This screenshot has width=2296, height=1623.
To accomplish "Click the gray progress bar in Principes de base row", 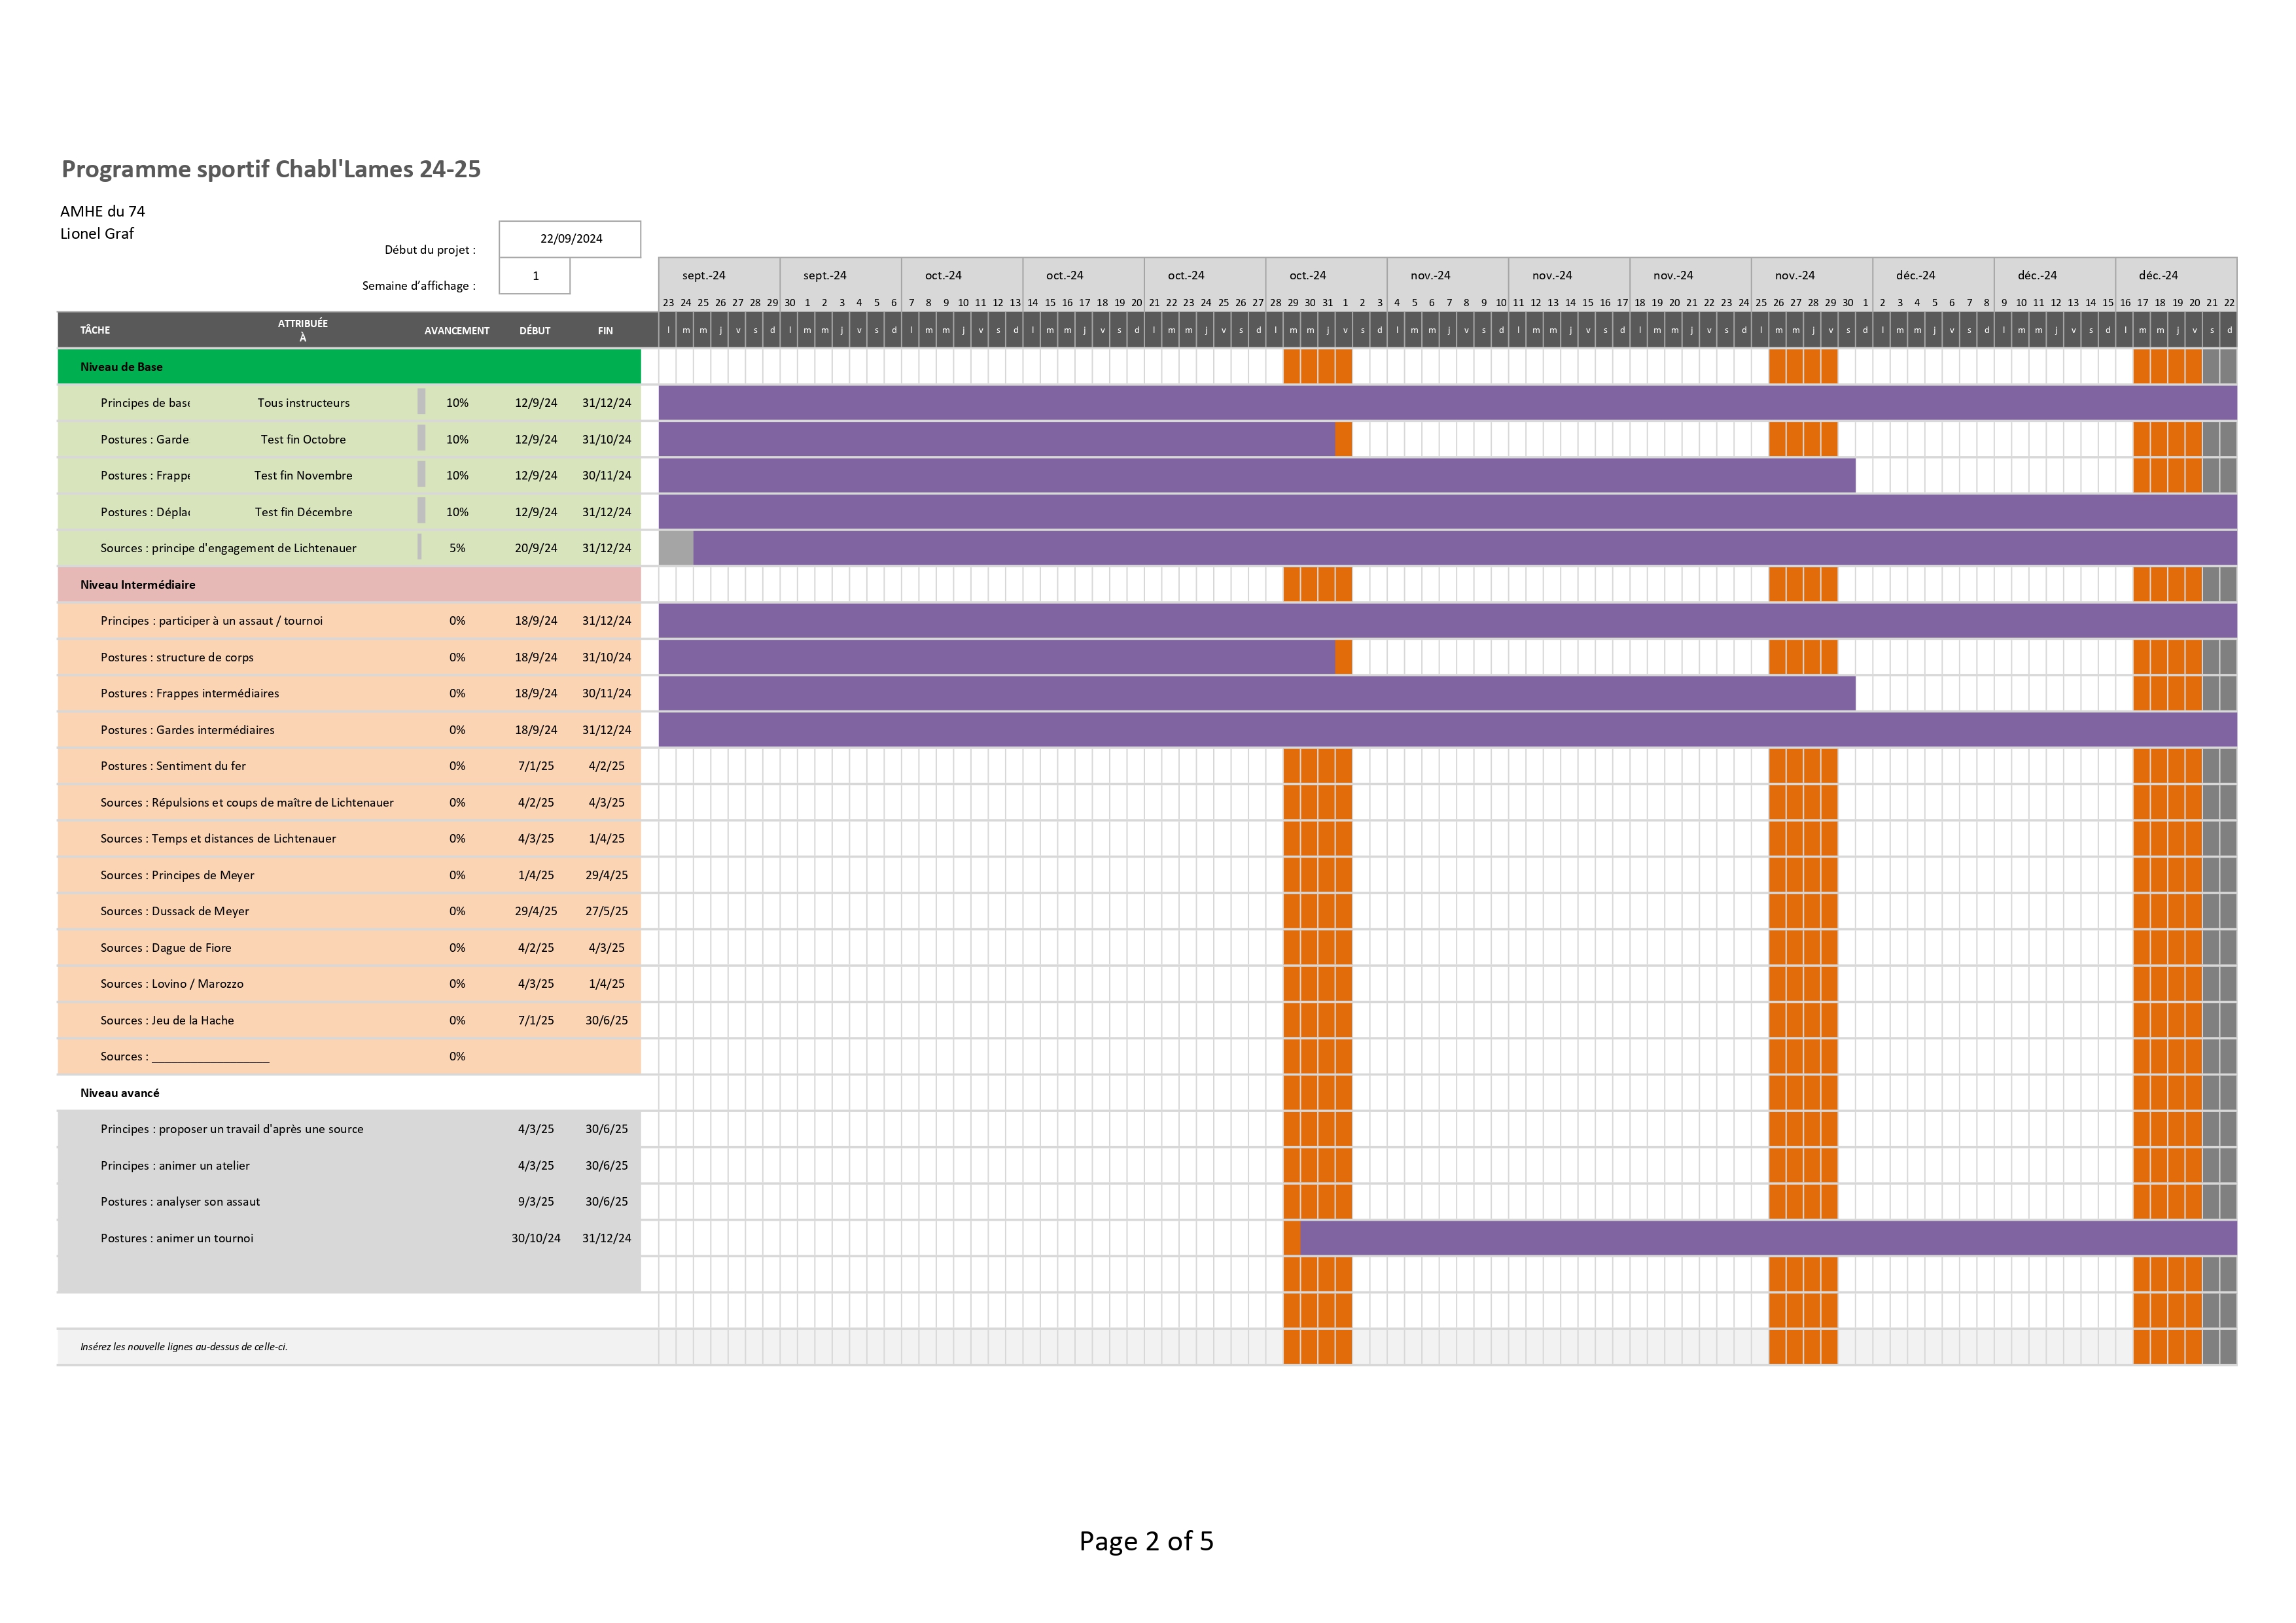I will point(421,402).
